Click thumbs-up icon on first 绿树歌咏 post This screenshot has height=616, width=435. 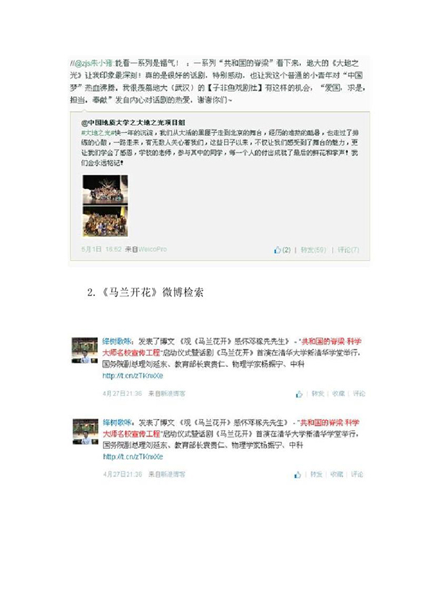(x=299, y=394)
